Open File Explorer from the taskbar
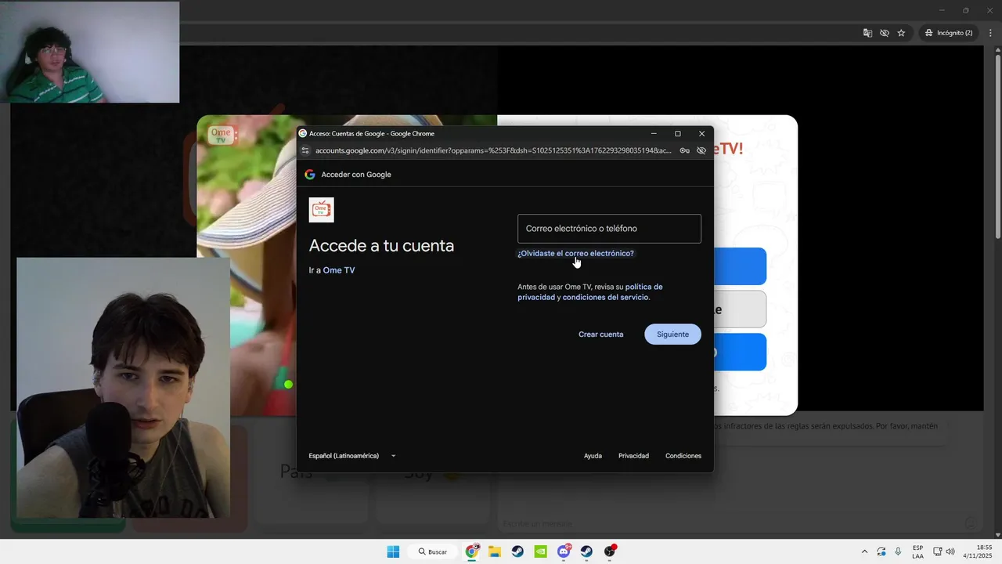The height and width of the screenshot is (564, 1002). click(495, 551)
